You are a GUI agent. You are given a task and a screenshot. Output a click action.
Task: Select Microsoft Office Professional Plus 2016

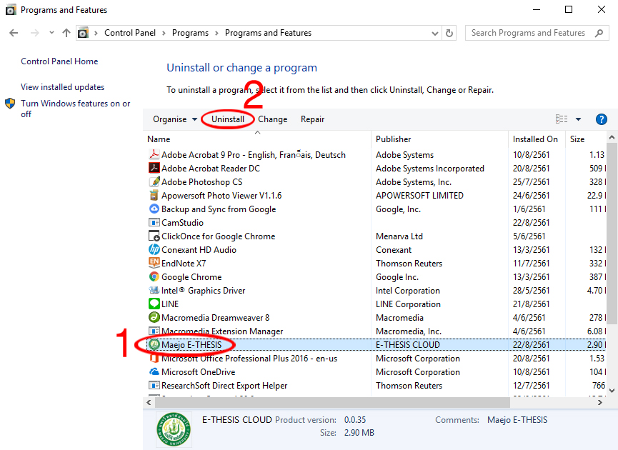click(249, 359)
